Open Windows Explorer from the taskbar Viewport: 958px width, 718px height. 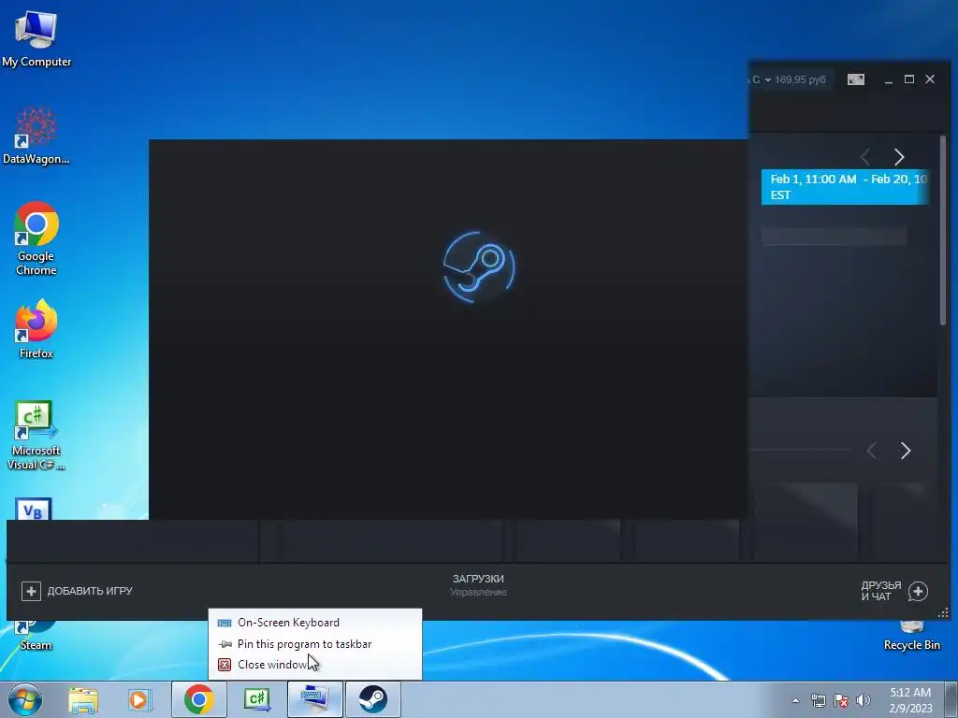point(83,699)
